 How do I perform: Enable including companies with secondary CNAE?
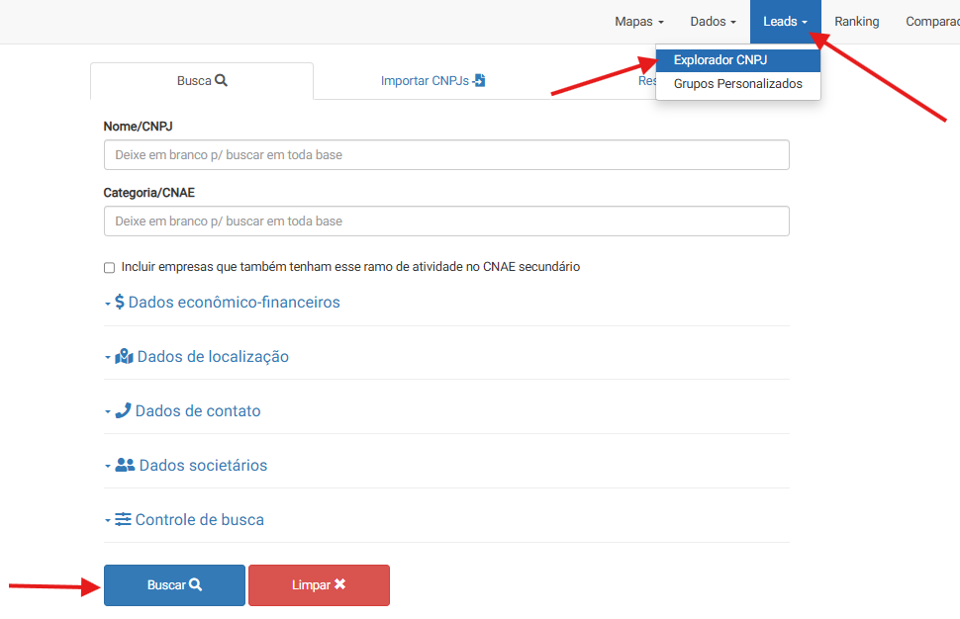(x=110, y=268)
